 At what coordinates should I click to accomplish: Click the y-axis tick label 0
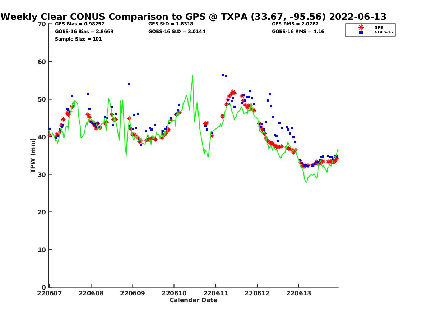[44, 287]
